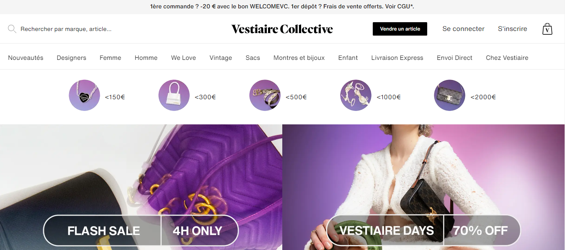The image size is (565, 250).
Task: Open the shopping bag icon
Action: pos(547,29)
